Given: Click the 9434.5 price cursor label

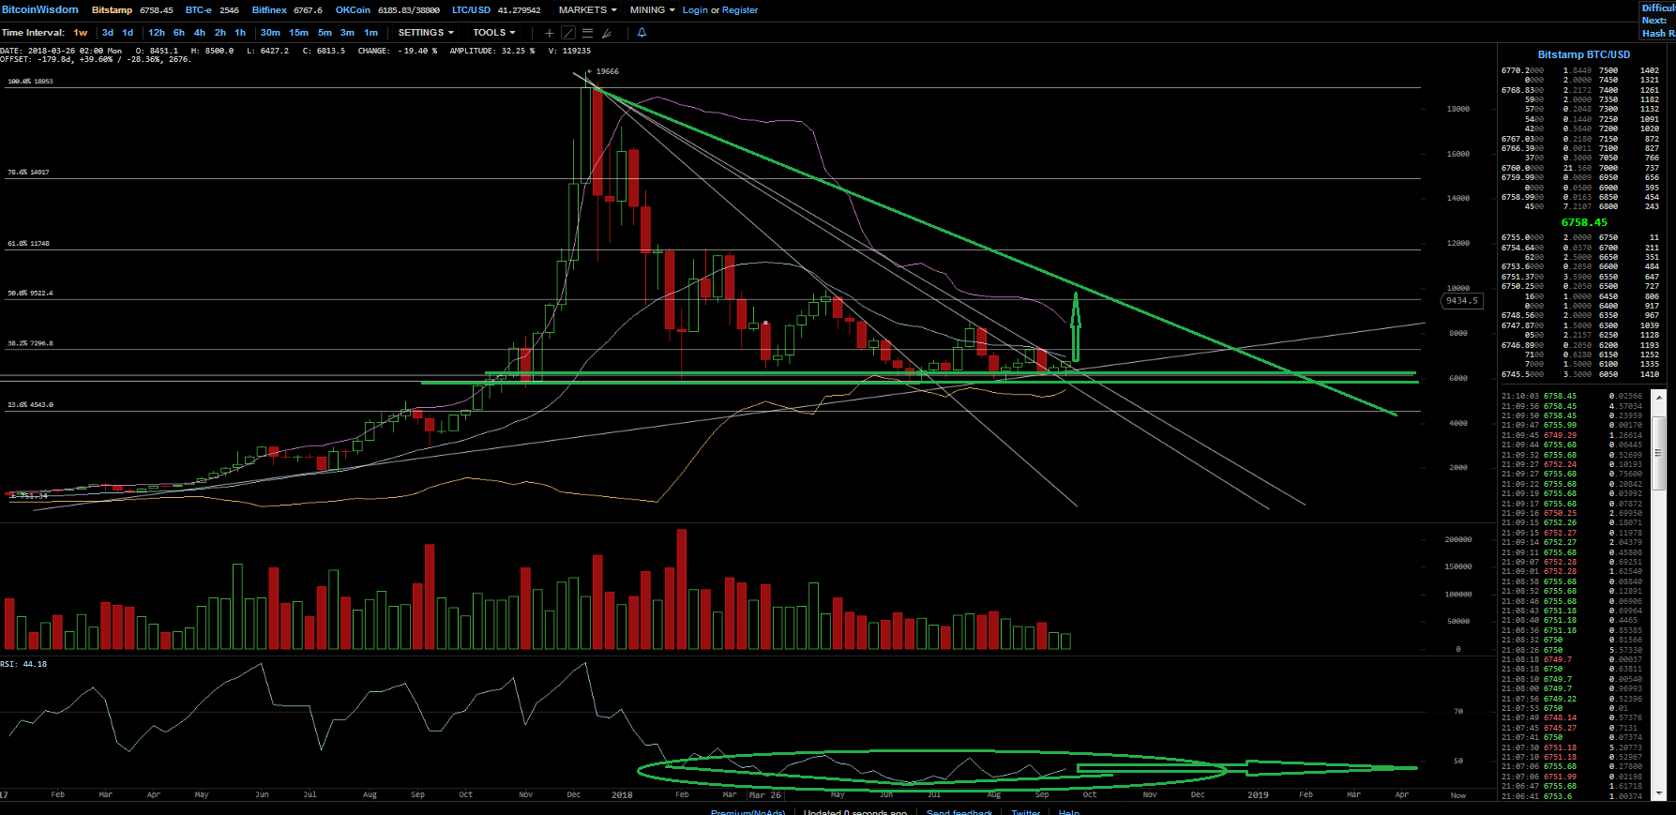Looking at the screenshot, I should (x=1461, y=301).
